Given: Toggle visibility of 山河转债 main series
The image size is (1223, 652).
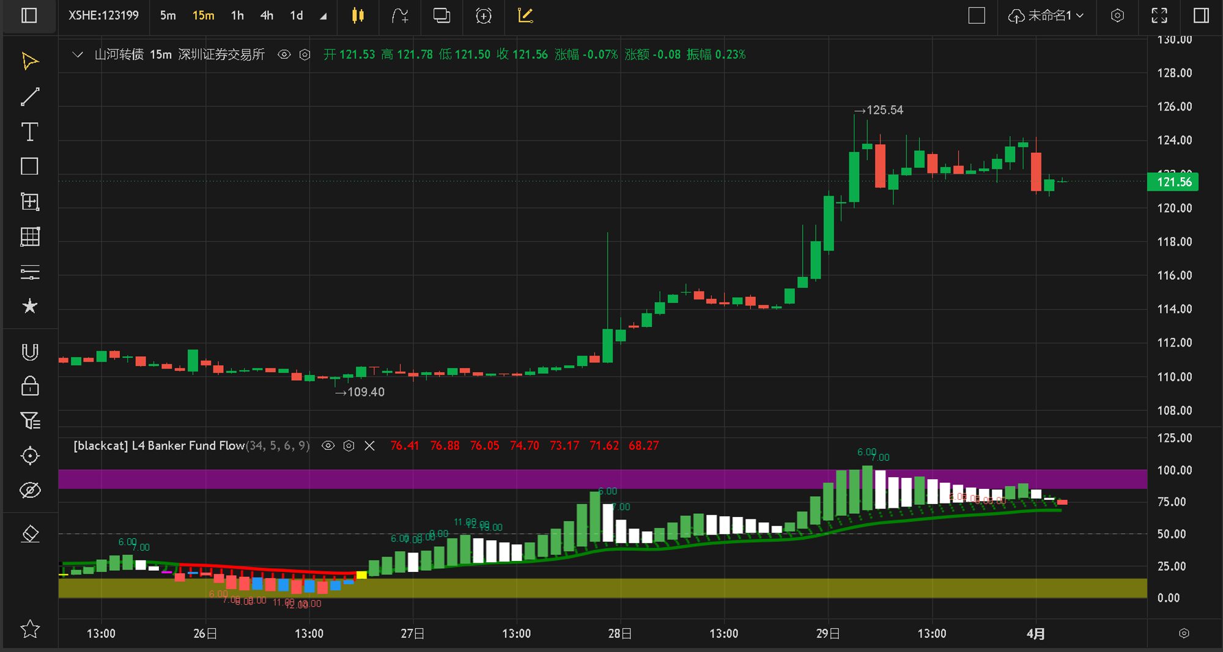Looking at the screenshot, I should [x=284, y=54].
